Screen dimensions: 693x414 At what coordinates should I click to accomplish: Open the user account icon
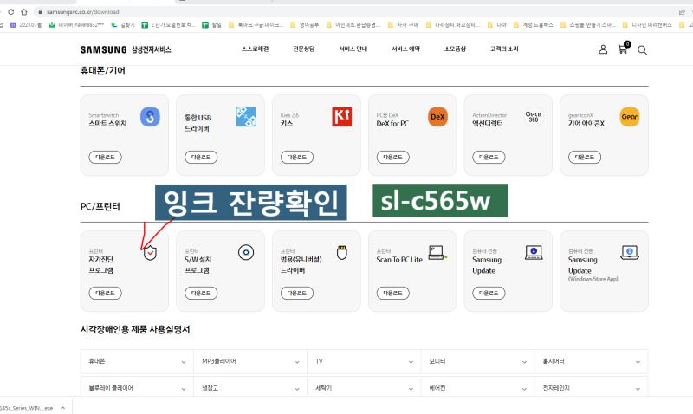pyautogui.click(x=603, y=49)
